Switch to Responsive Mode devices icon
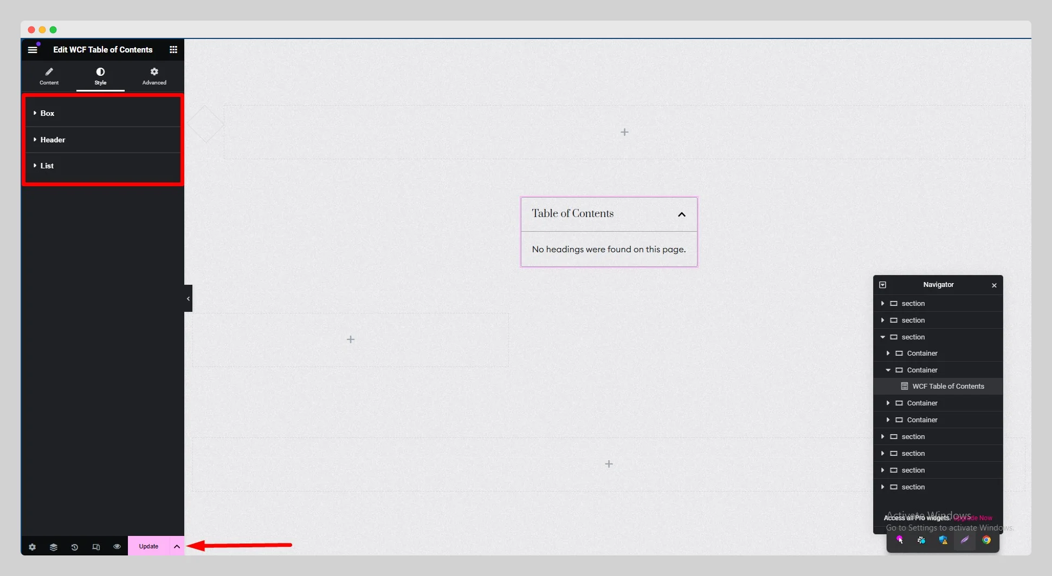The width and height of the screenshot is (1052, 576). 96,547
